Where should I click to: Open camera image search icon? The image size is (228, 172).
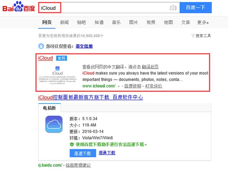tap(173, 8)
